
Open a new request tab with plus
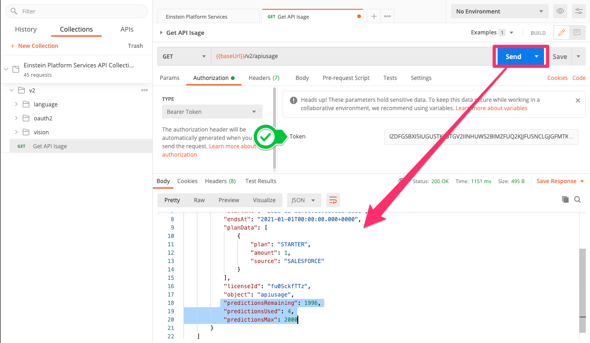point(374,16)
